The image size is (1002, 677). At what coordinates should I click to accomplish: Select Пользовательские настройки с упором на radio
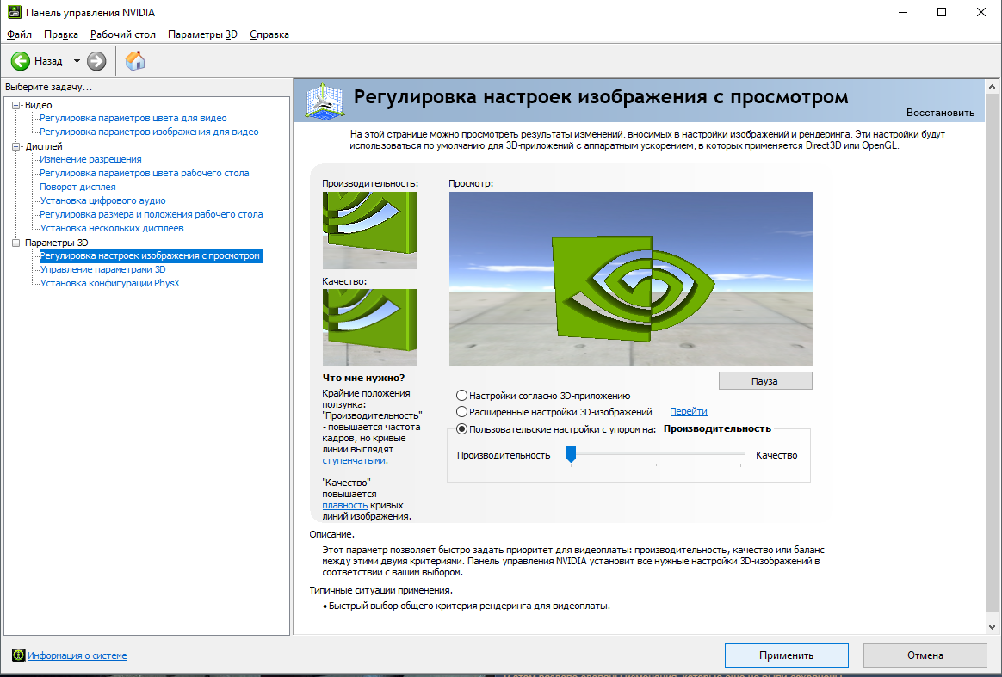(461, 429)
